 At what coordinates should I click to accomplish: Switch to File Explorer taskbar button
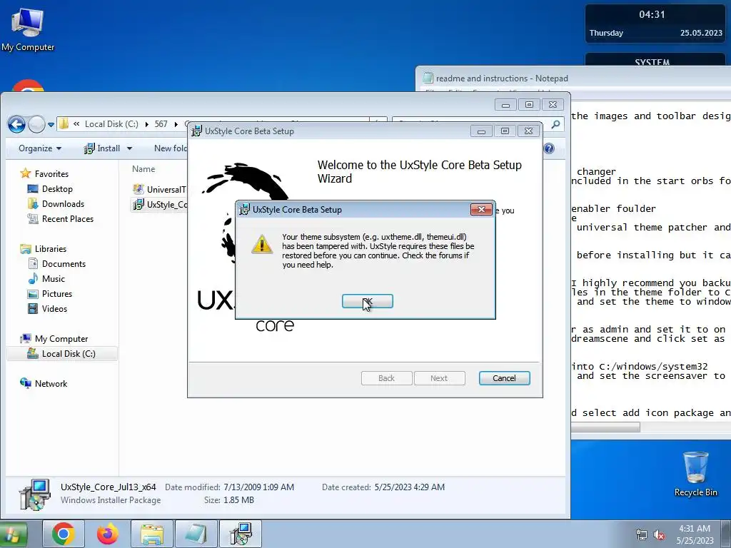coord(152,534)
